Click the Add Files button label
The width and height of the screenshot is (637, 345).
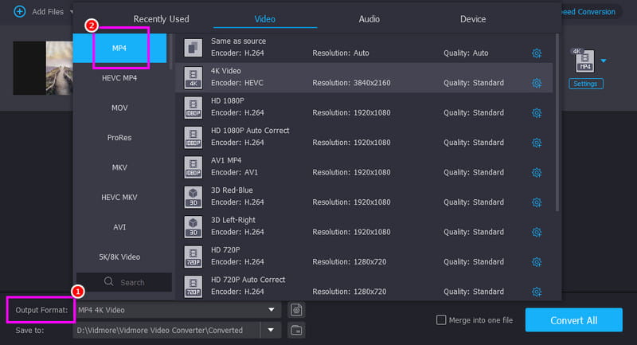click(48, 12)
